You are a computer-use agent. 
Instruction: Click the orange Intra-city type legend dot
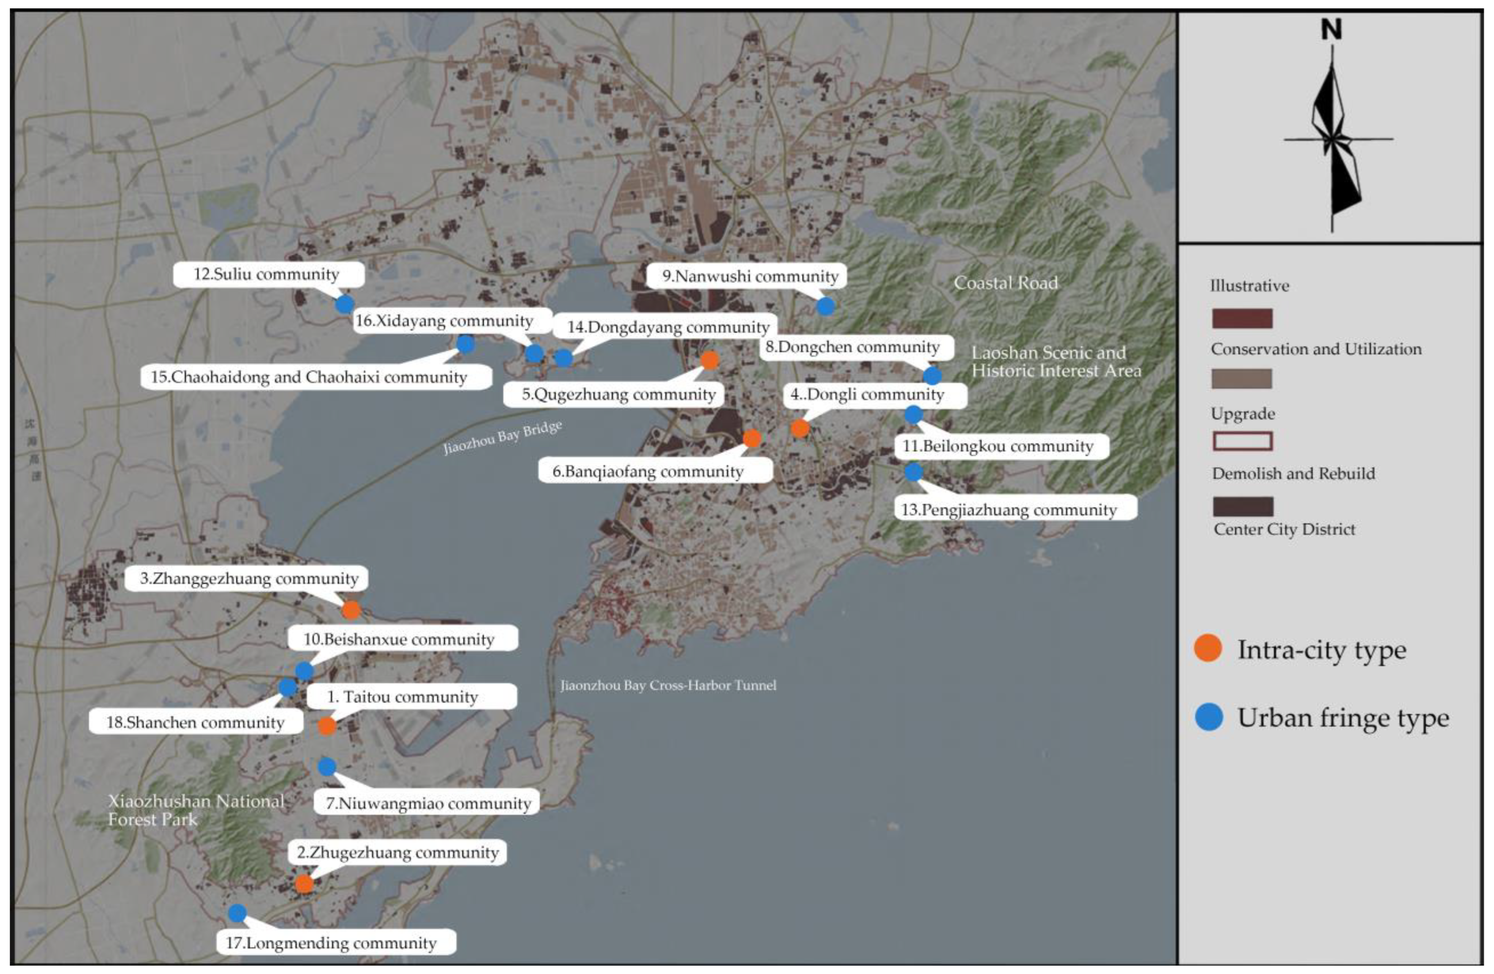(x=1208, y=649)
